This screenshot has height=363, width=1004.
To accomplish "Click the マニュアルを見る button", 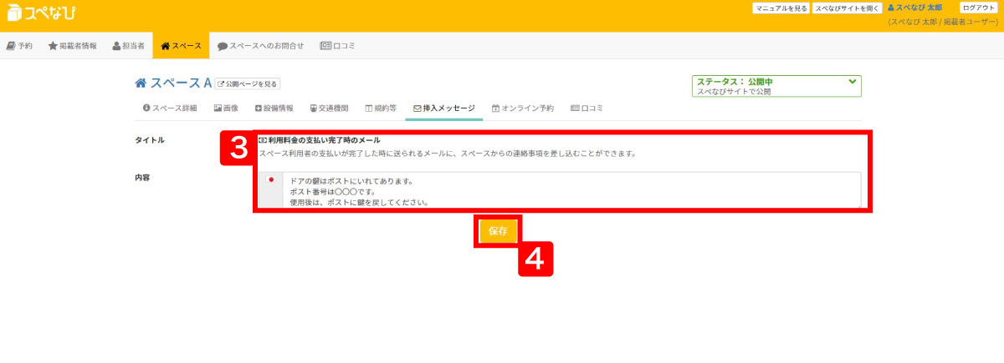I will [x=781, y=8].
